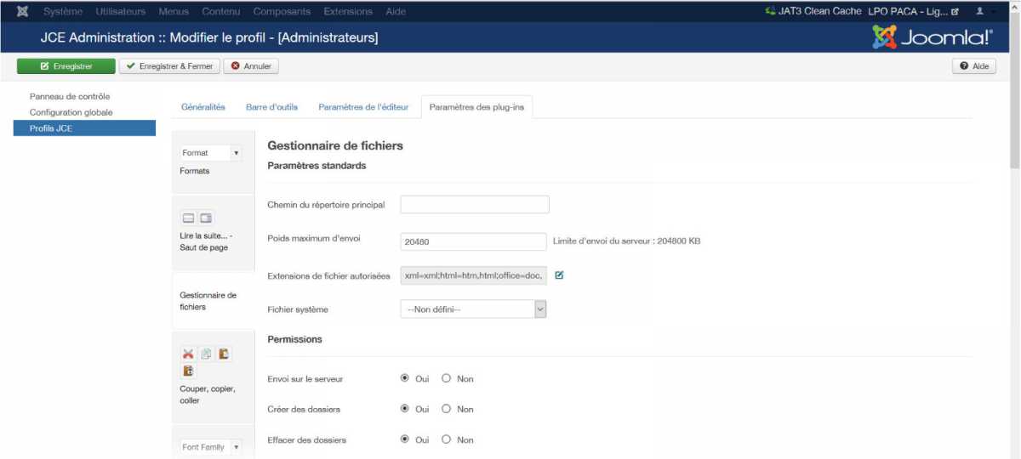The height and width of the screenshot is (459, 1021).
Task: Open the user account menu icon
Action: click(979, 12)
